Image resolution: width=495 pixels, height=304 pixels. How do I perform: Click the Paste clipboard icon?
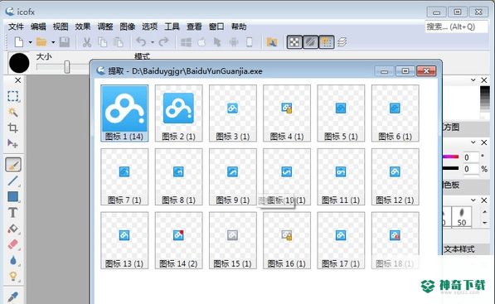[119, 42]
